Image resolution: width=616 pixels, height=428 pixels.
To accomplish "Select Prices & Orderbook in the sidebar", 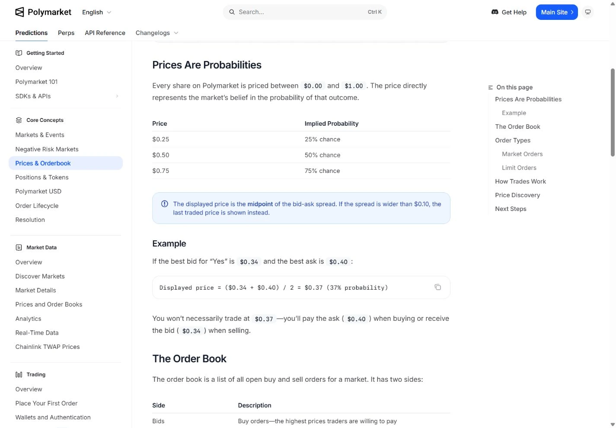I will 66,163.
